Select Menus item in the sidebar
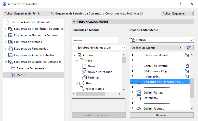This screenshot has height=121, width=198. click(x=21, y=75)
